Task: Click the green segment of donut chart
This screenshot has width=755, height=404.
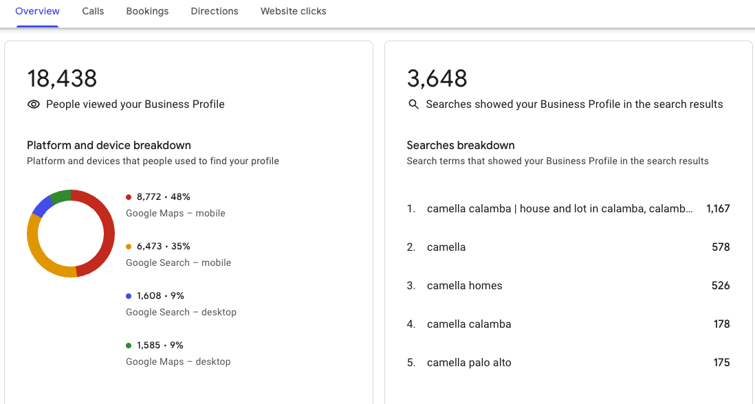Action: tap(60, 196)
